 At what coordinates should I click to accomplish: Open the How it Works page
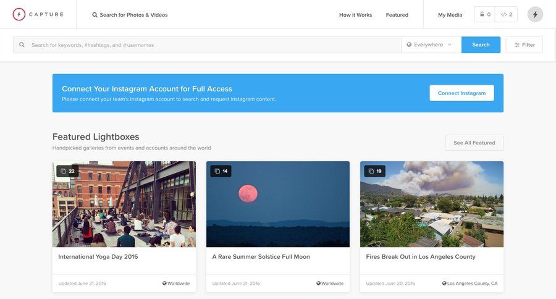pos(355,15)
